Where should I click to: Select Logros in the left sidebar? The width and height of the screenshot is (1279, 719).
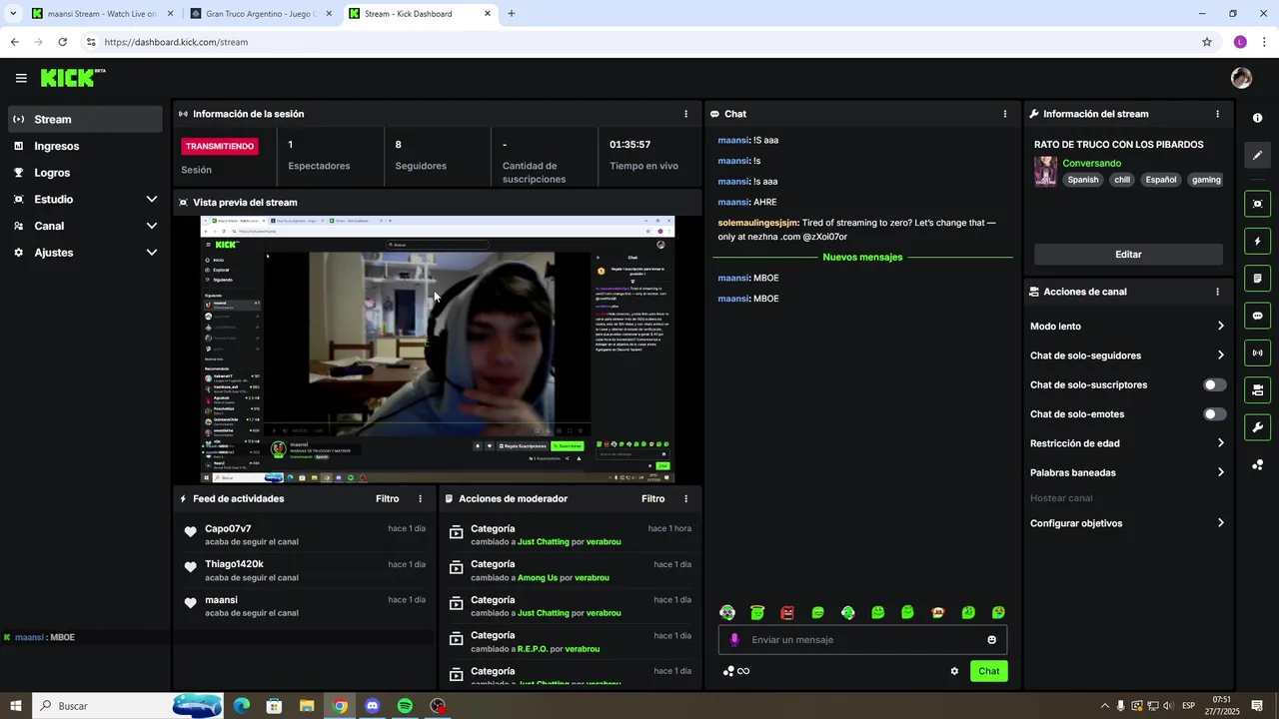(x=85, y=173)
